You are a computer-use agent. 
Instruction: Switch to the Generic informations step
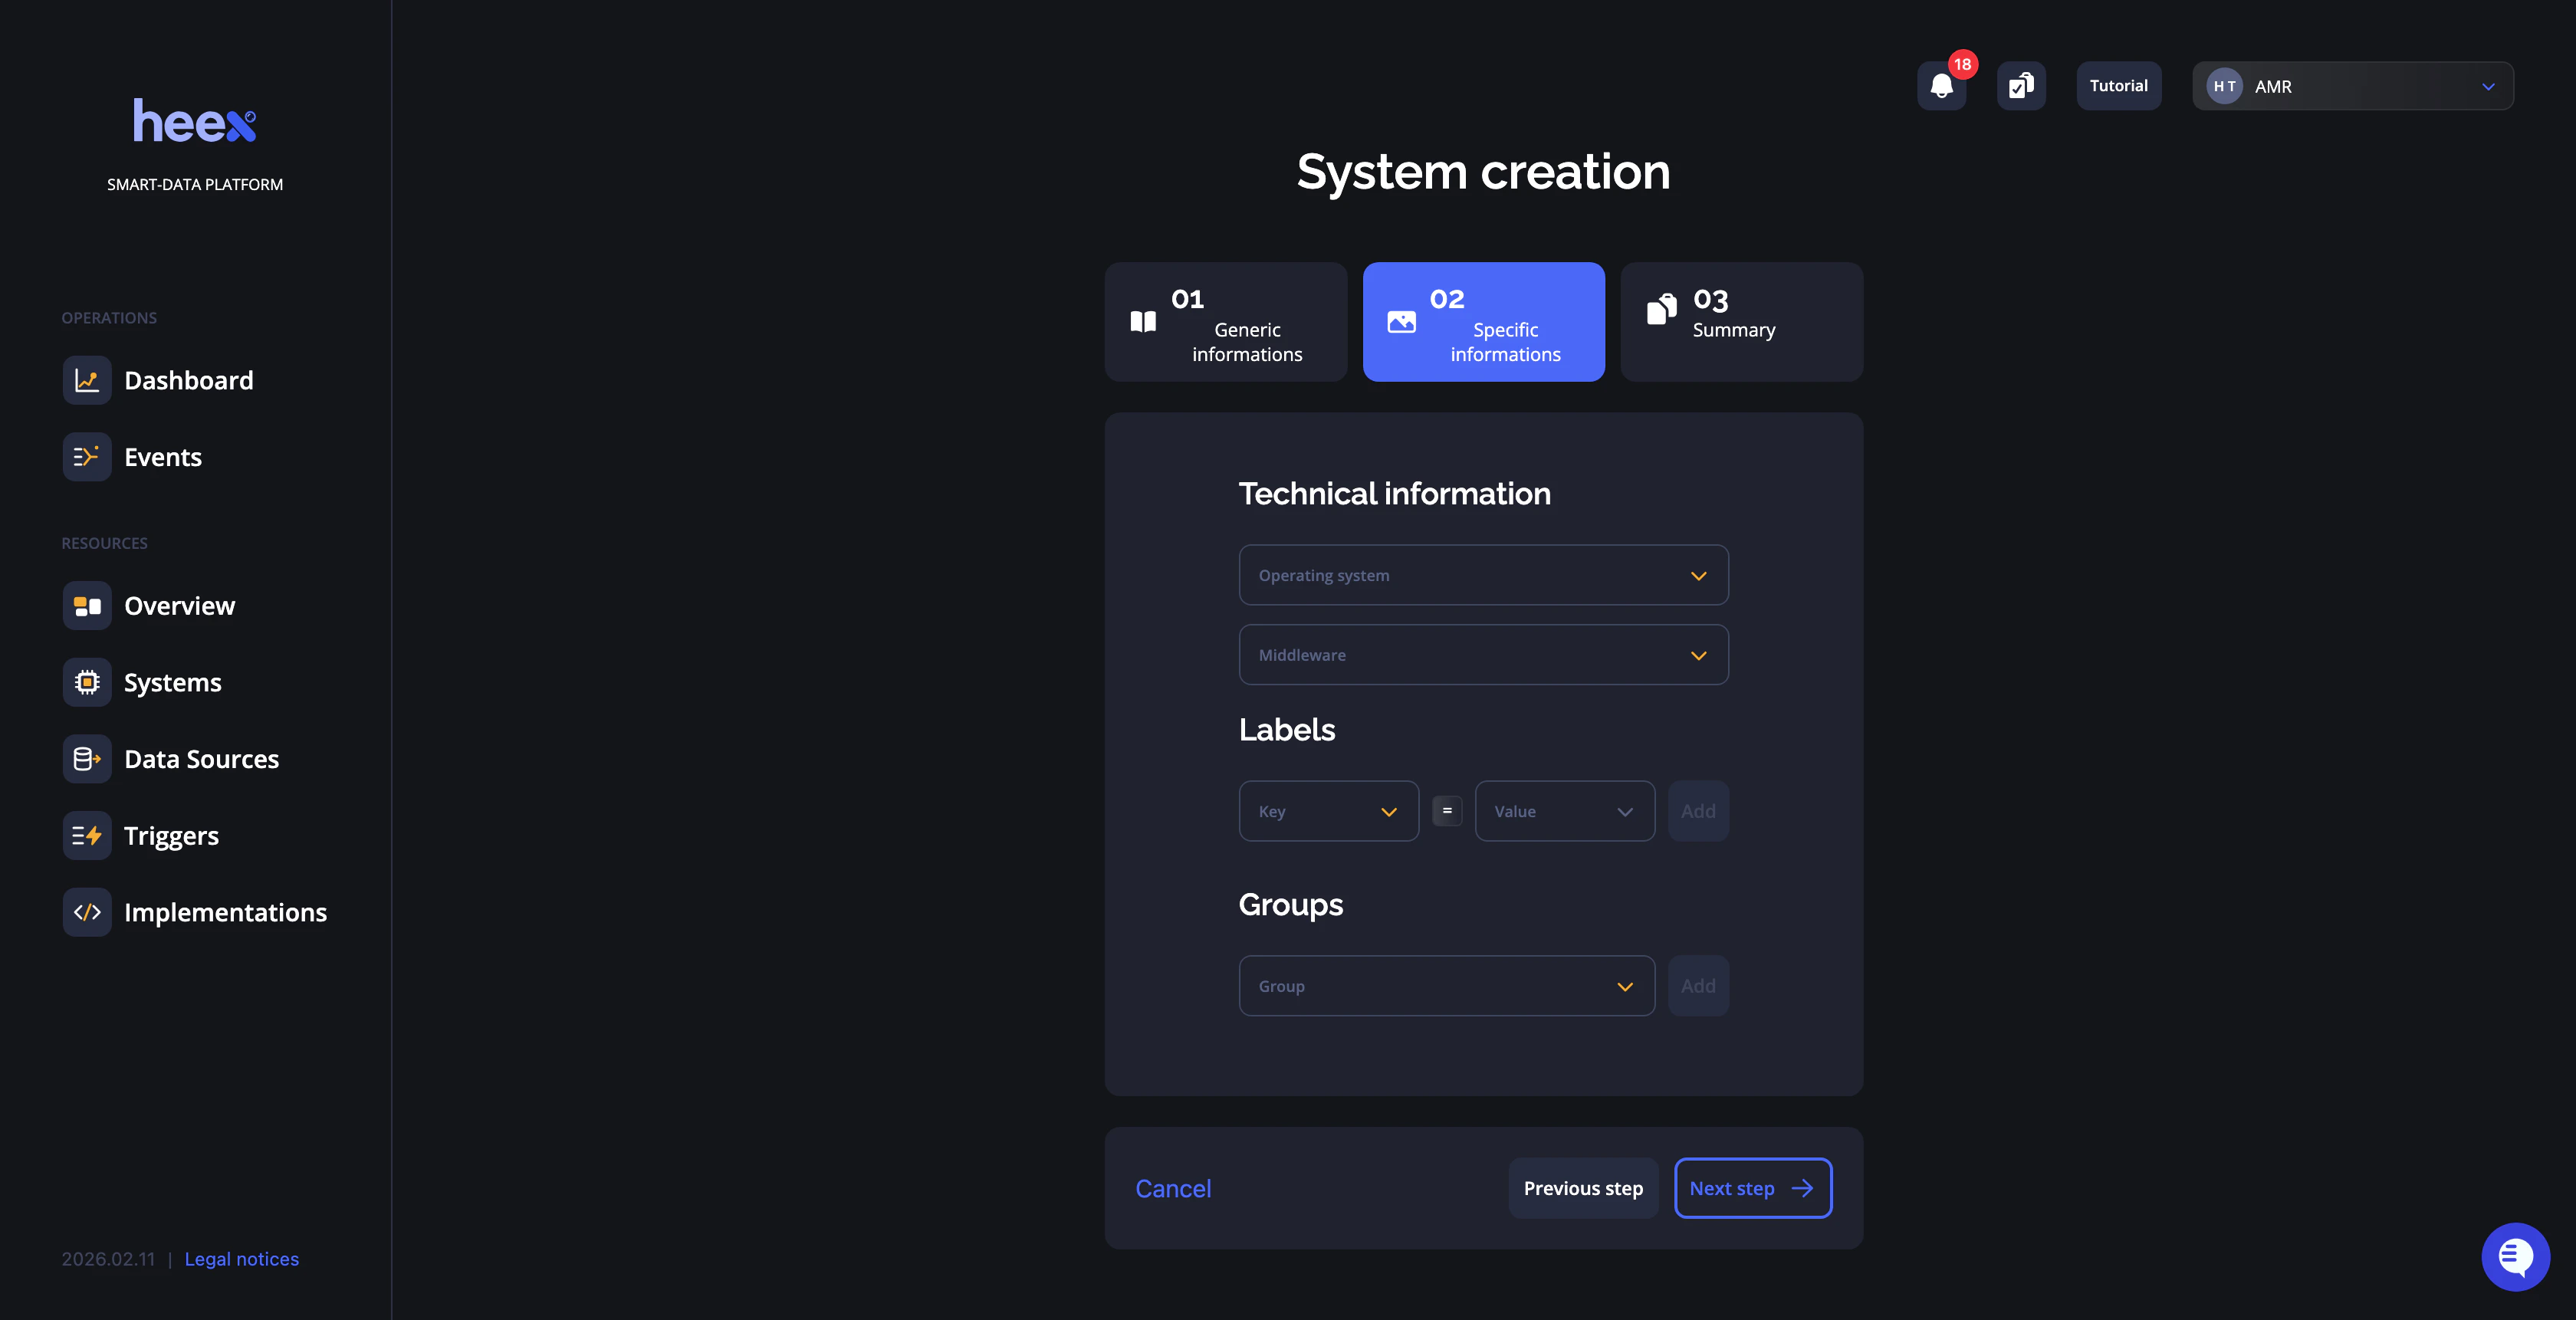[1225, 321]
